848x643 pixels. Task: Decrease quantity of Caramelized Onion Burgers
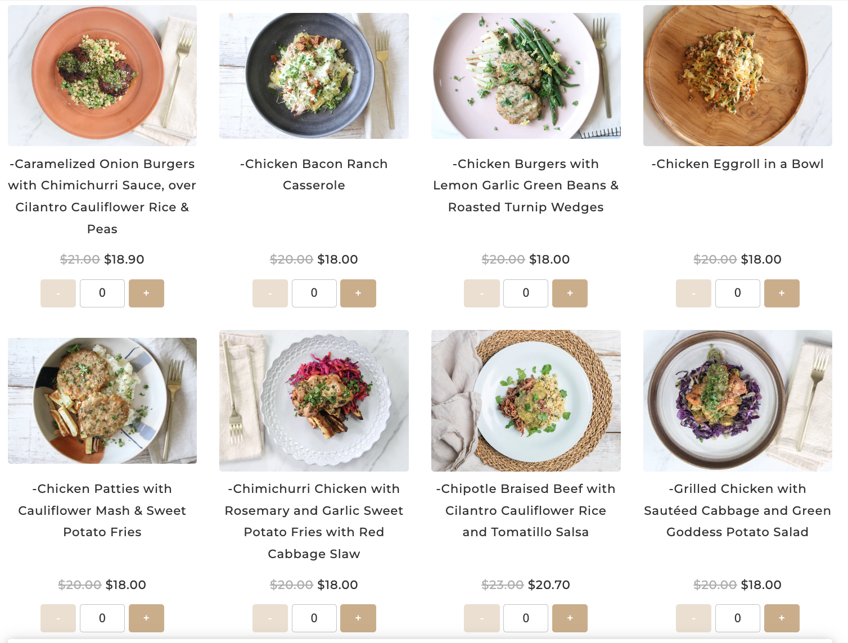click(x=58, y=293)
